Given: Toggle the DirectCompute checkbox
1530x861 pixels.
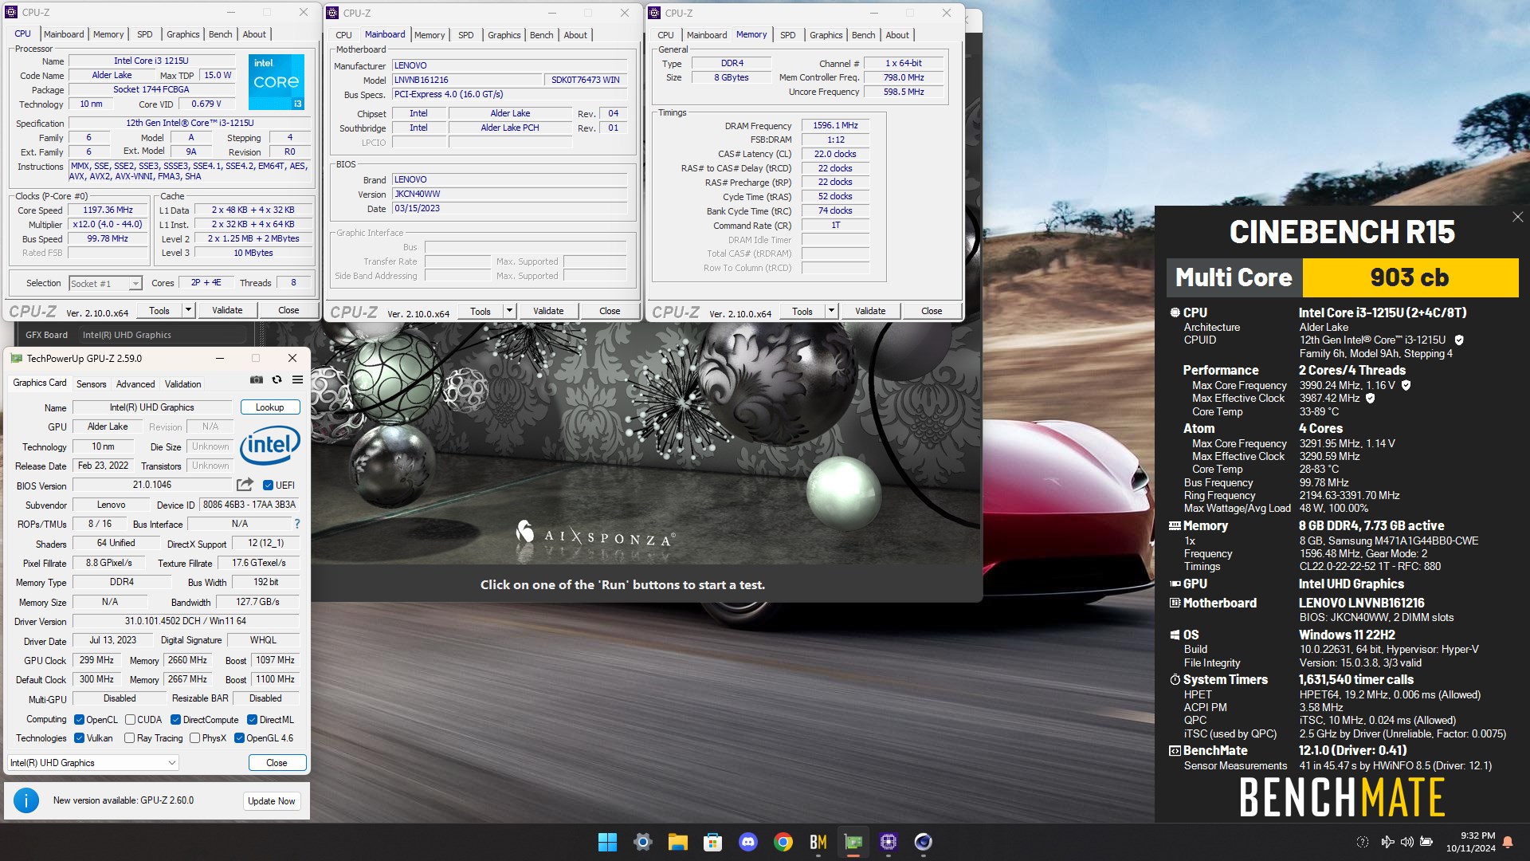Looking at the screenshot, I should coord(175,720).
